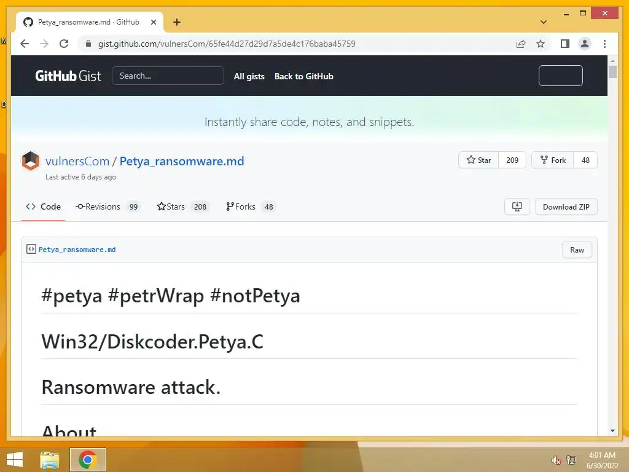The height and width of the screenshot is (472, 629).
Task: Click the padlock site info icon
Action: [88, 44]
